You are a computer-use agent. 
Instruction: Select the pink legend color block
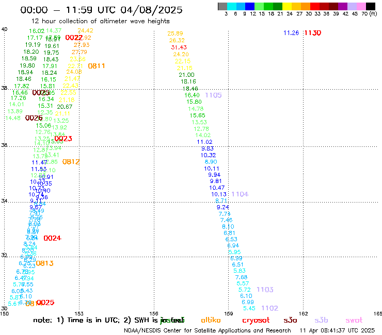(x=361, y=6)
